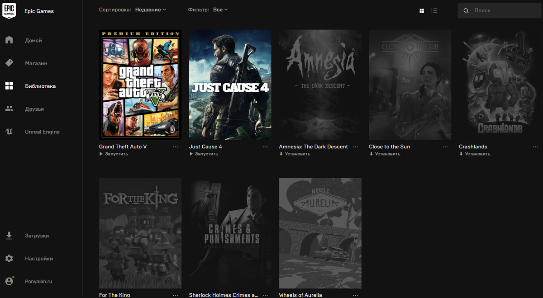Click the Crashlands title text
The image size is (543, 298).
[x=473, y=147]
